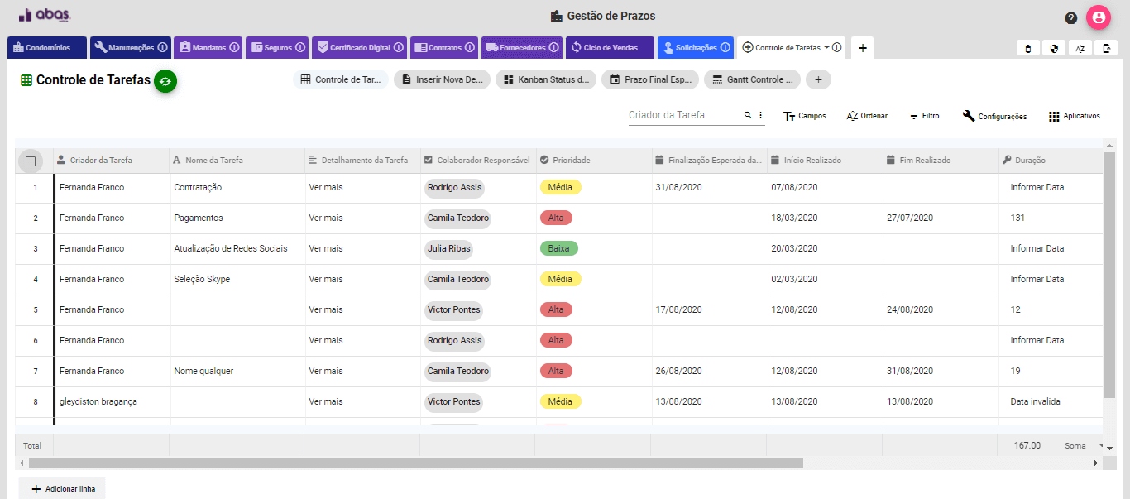Click the shield icon in the top-right toolbar
The image size is (1130, 499).
[x=1054, y=48]
